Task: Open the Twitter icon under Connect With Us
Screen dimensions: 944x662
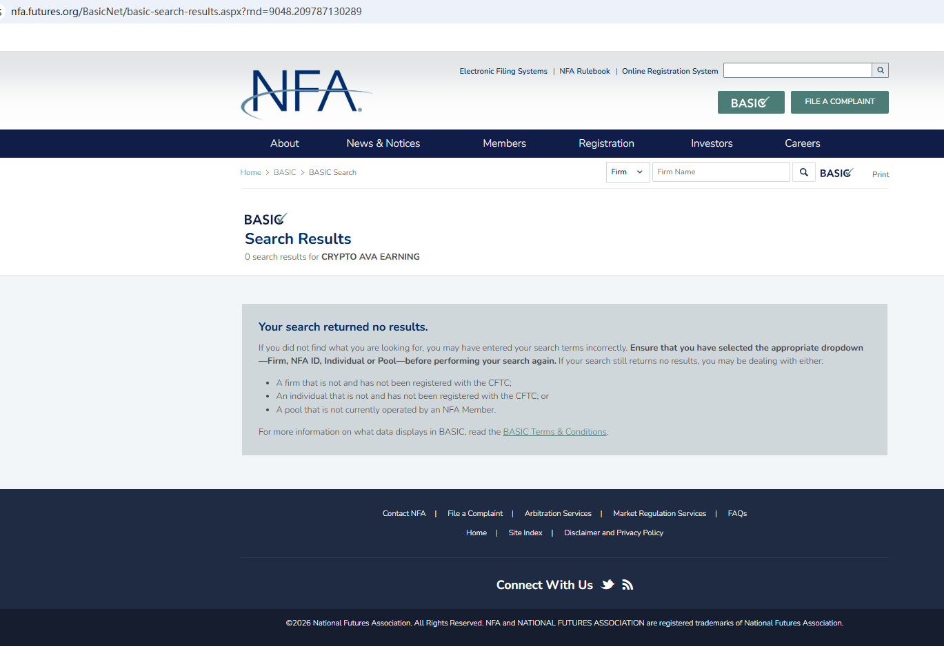Action: (x=607, y=585)
